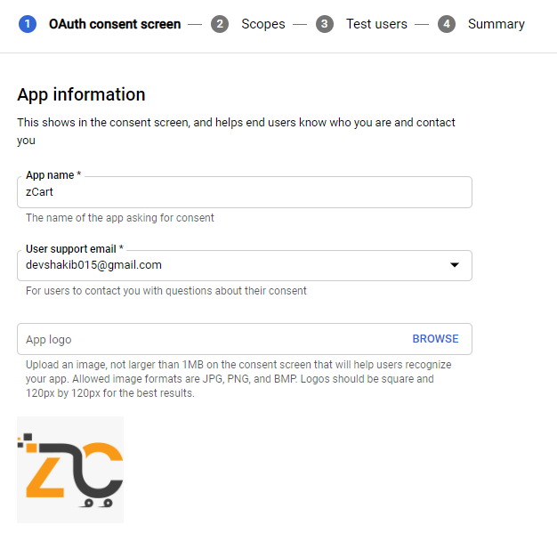This screenshot has height=557, width=557.
Task: Switch to the Test users step
Action: point(376,24)
